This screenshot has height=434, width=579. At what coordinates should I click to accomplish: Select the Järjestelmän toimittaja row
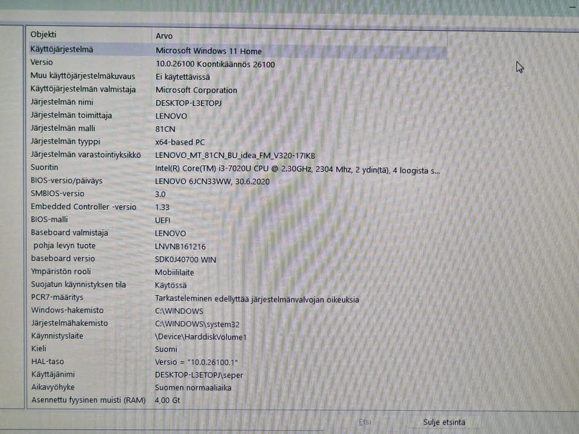(71, 115)
